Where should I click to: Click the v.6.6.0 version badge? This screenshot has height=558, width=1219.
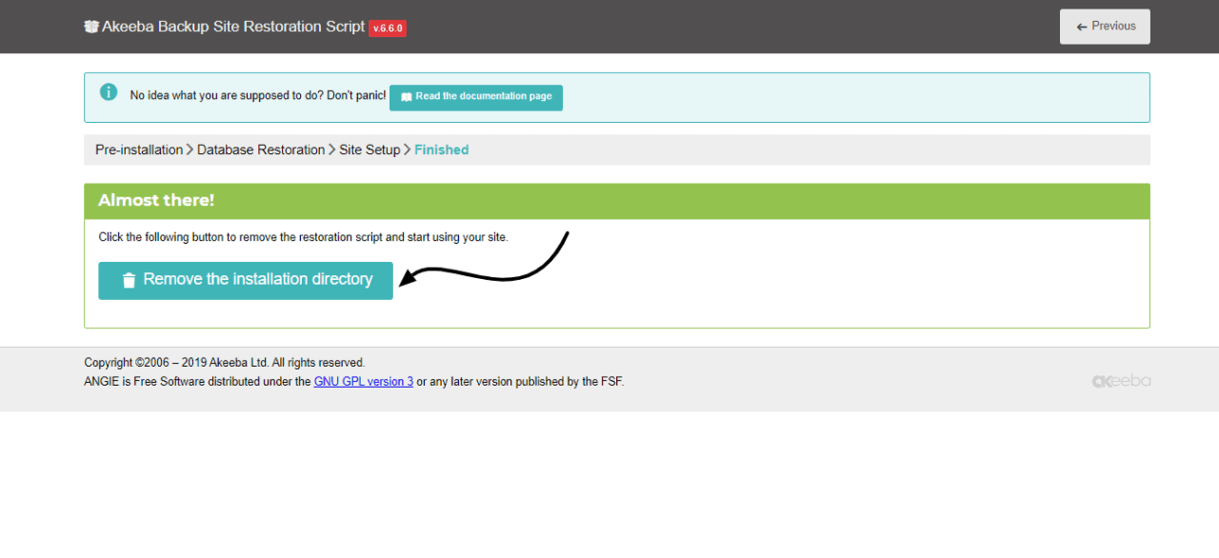[388, 29]
